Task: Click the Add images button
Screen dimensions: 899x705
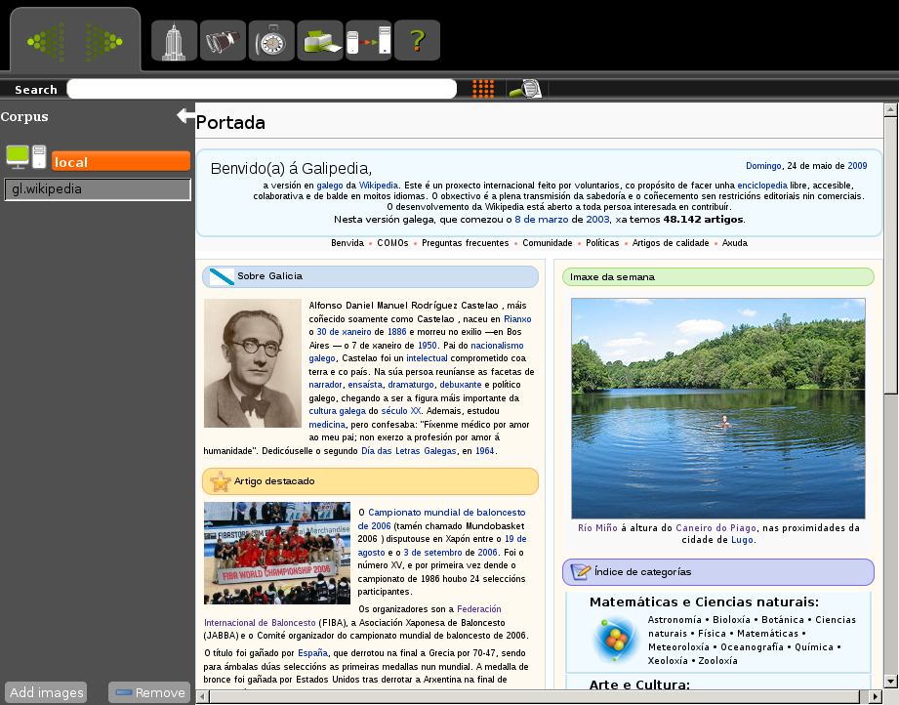Action: tap(45, 691)
